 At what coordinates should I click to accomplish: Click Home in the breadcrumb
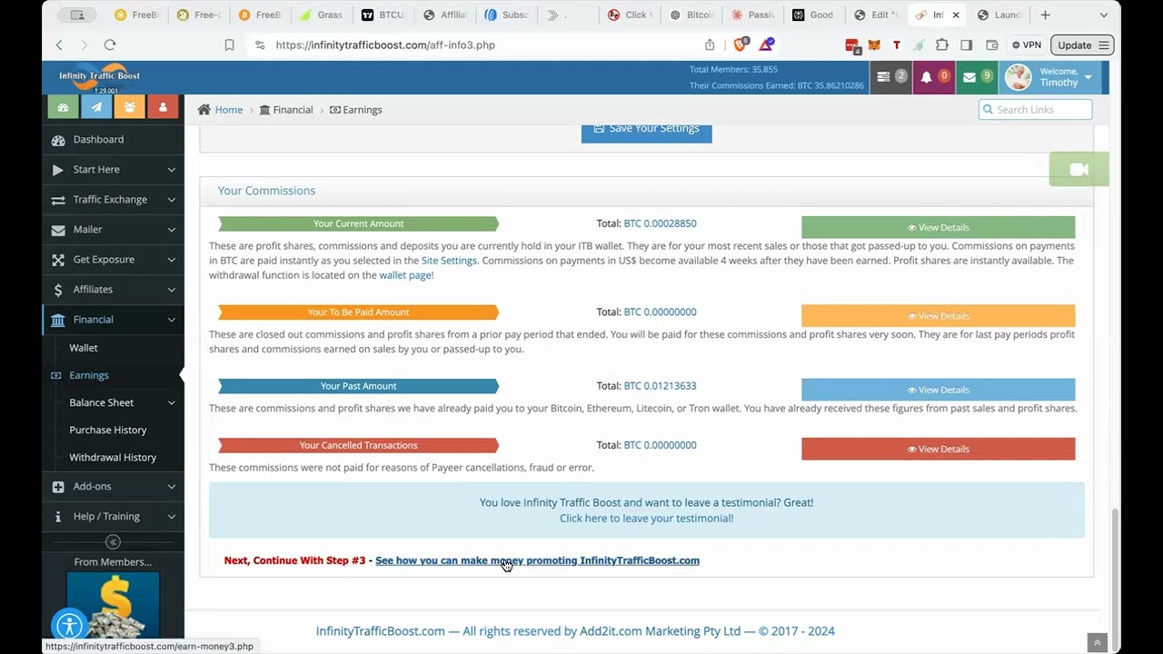tap(229, 110)
